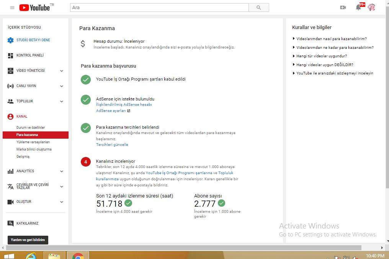Open the upload video camera icon
The image size is (389, 259).
[343, 7]
